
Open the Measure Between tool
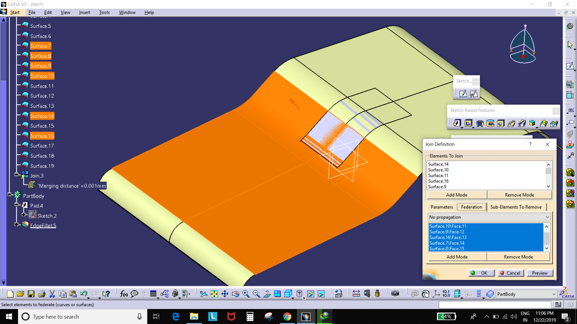pos(356,294)
